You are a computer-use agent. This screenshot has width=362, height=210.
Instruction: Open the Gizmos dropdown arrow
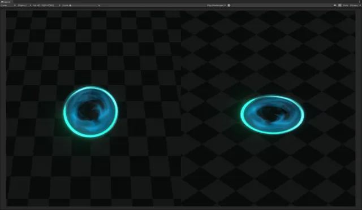point(360,5)
